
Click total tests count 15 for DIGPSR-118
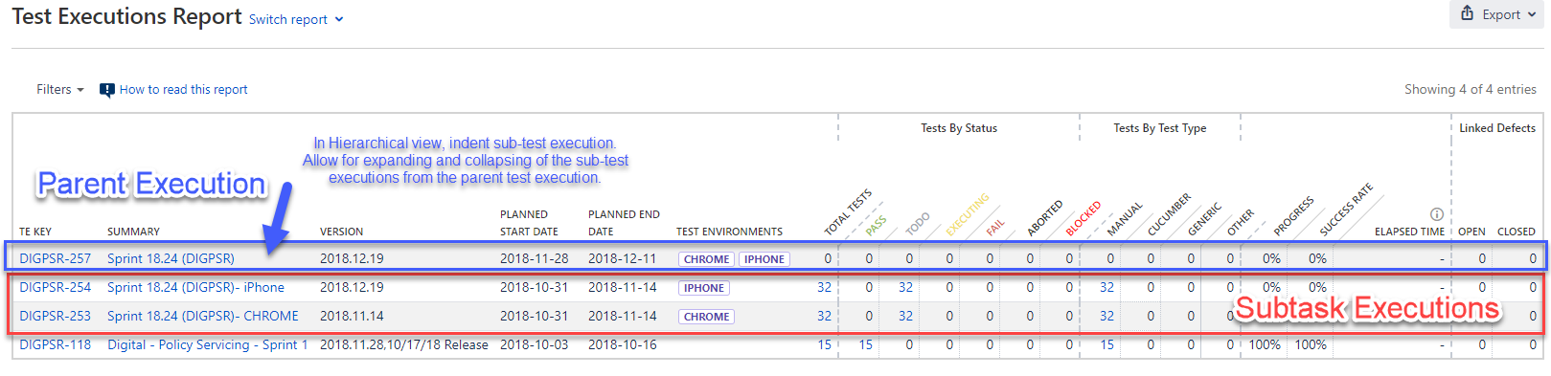(824, 344)
